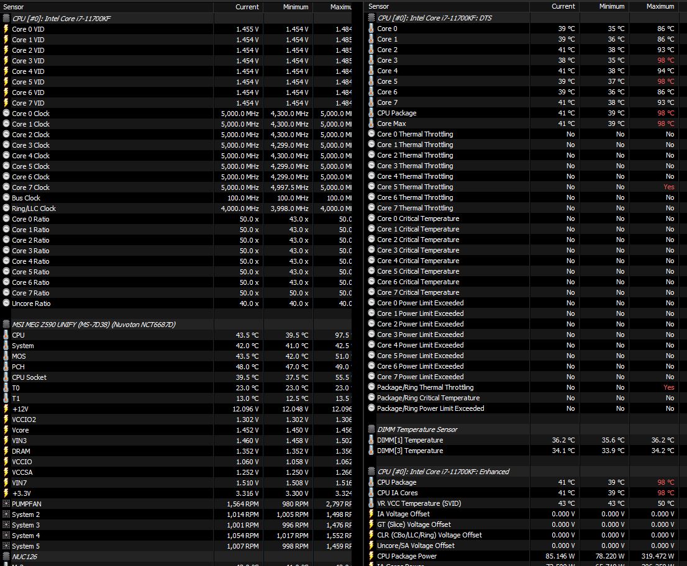Select the DIMM[3] Temperature row
The width and height of the screenshot is (687, 566).
(x=525, y=451)
